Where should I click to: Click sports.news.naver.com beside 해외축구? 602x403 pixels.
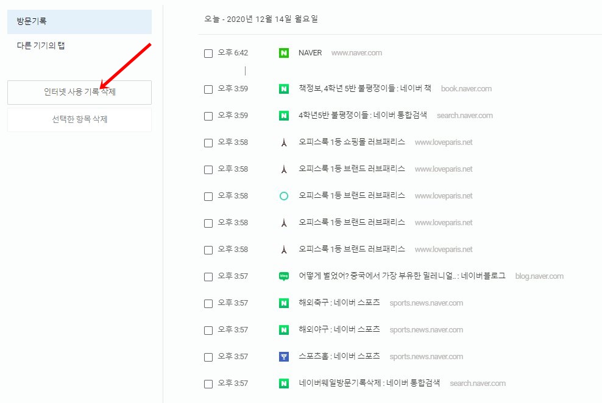426,303
